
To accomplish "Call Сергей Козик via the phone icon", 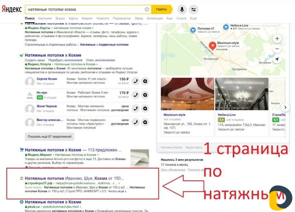I will [135, 81].
